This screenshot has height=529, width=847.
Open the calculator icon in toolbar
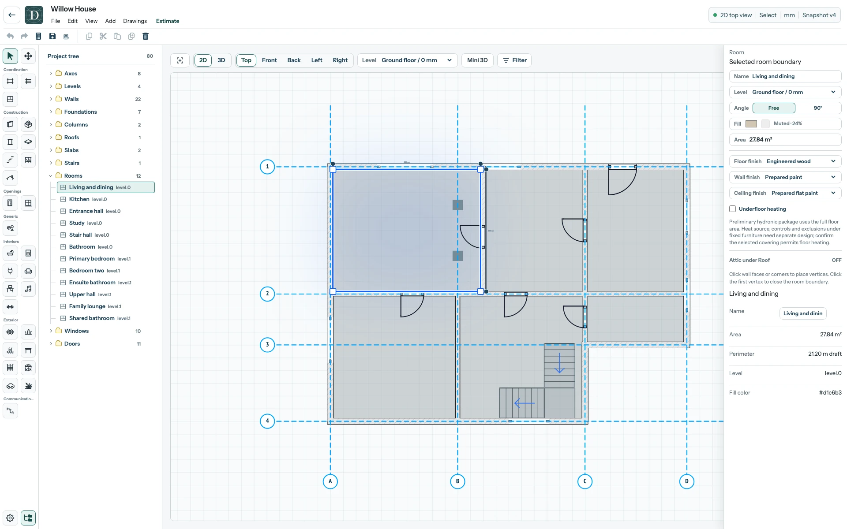pyautogui.click(x=38, y=36)
